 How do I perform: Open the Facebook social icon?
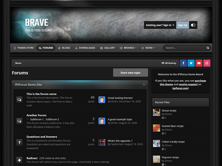pyautogui.click(x=183, y=63)
